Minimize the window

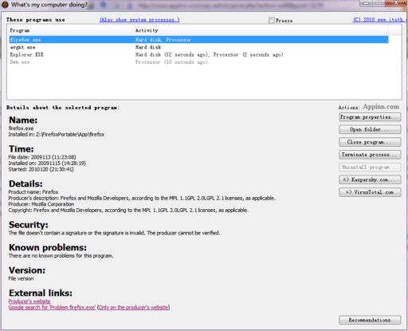(x=367, y=3)
